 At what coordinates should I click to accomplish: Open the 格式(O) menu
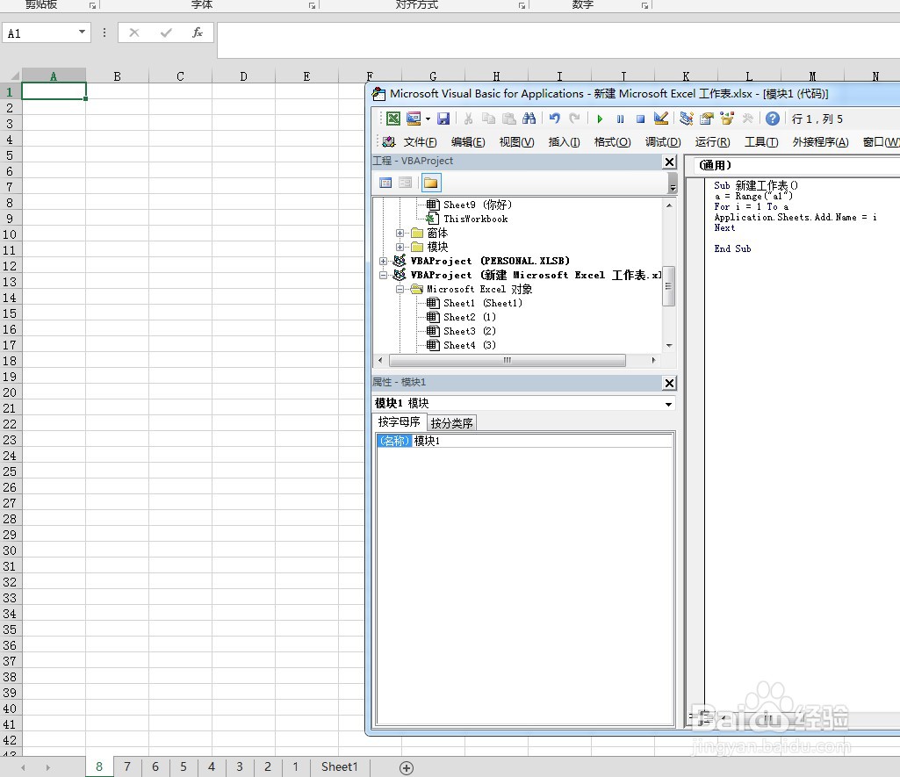[612, 142]
